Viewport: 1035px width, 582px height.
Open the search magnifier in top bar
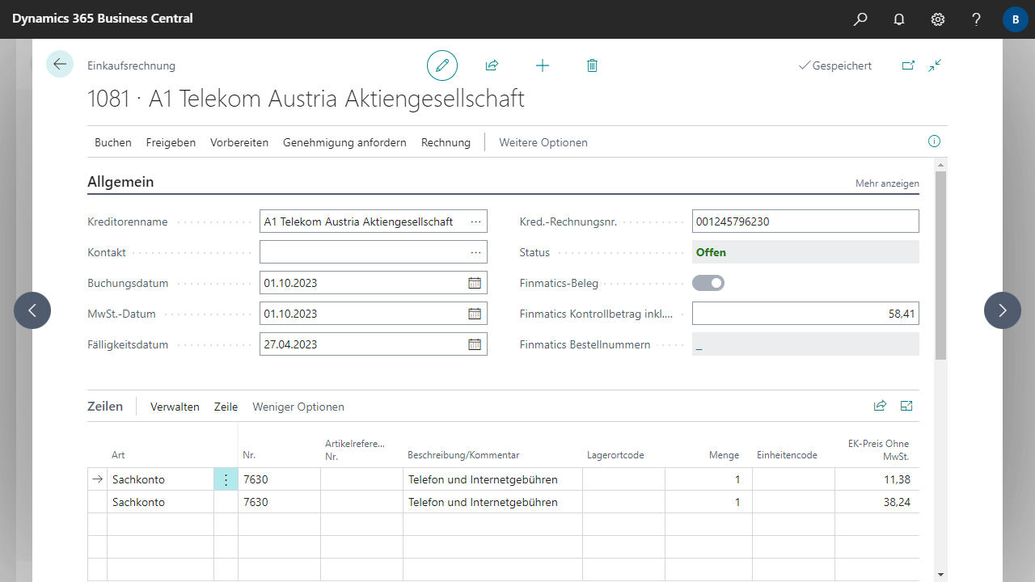pyautogui.click(x=860, y=19)
